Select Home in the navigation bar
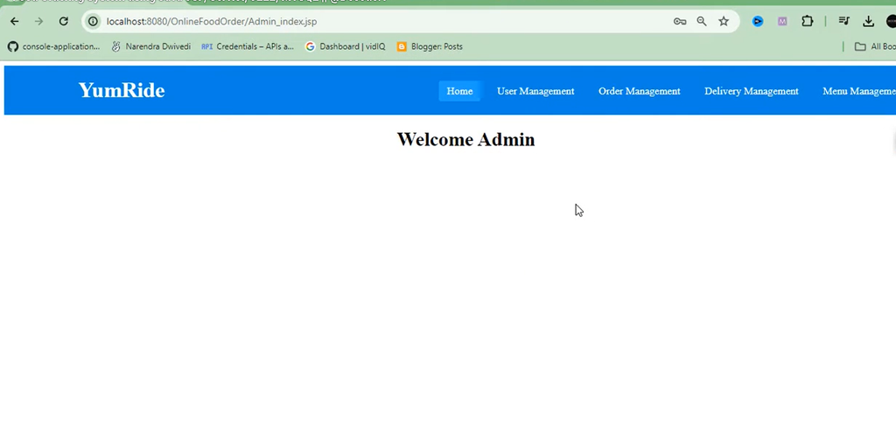This screenshot has width=896, height=434. coord(459,91)
